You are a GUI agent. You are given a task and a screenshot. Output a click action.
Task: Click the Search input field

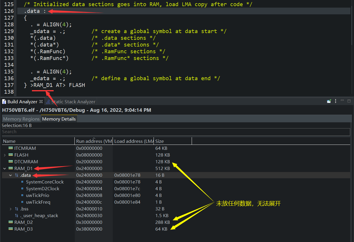pos(176,132)
